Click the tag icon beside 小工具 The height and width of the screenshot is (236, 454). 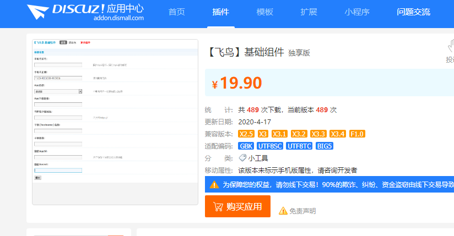pyautogui.click(x=242, y=158)
